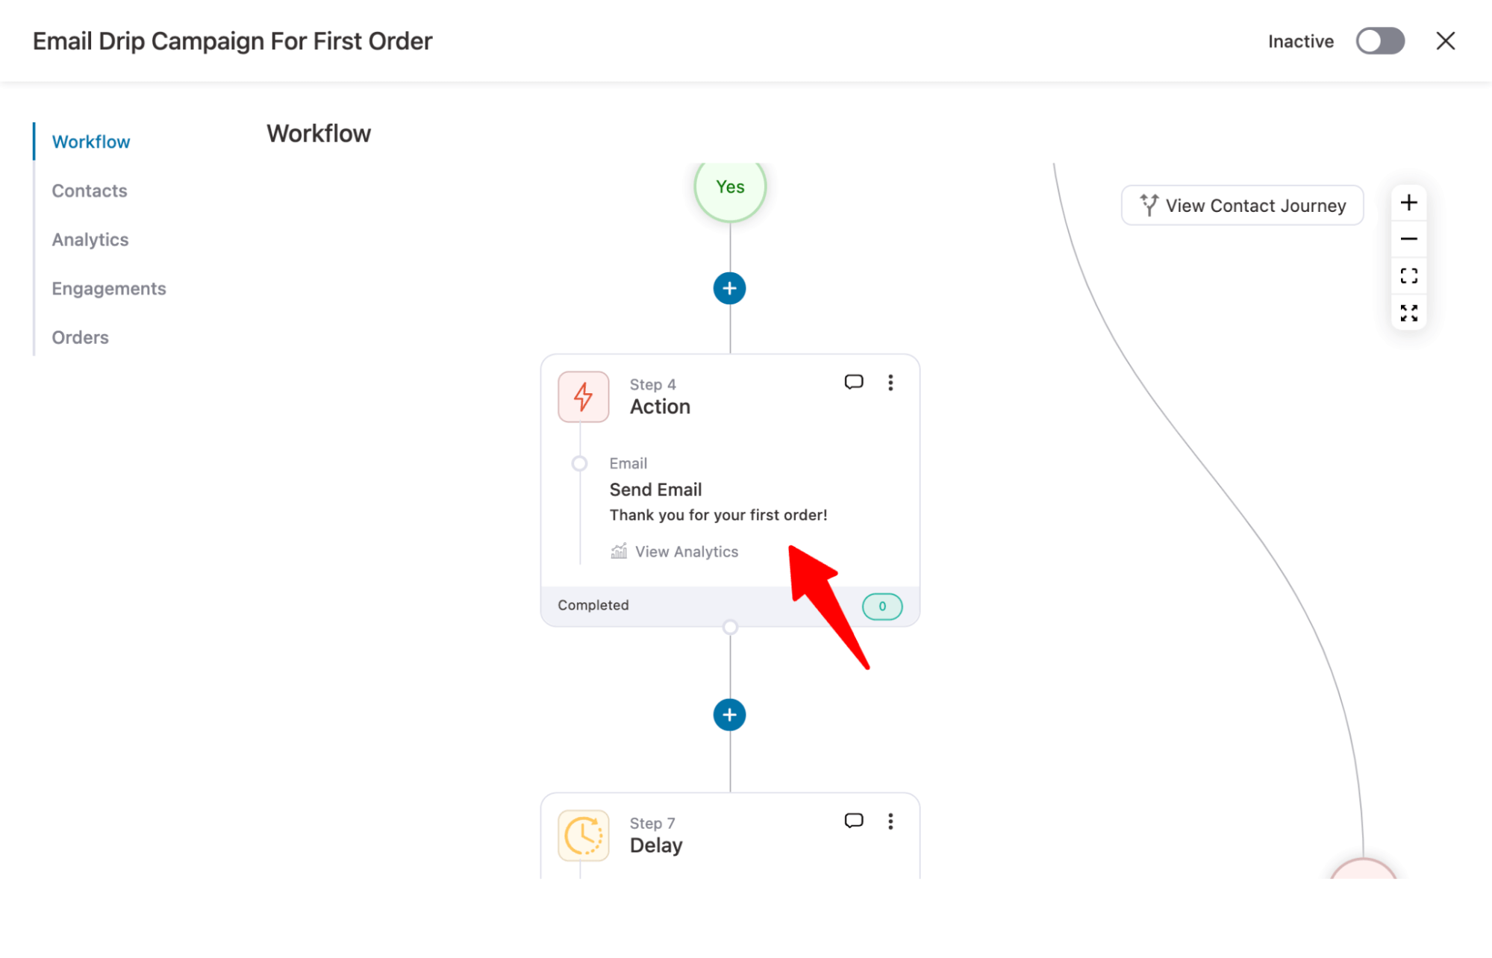Fit the workflow to the screen
Screen dimensions: 1492x958
coord(1409,275)
